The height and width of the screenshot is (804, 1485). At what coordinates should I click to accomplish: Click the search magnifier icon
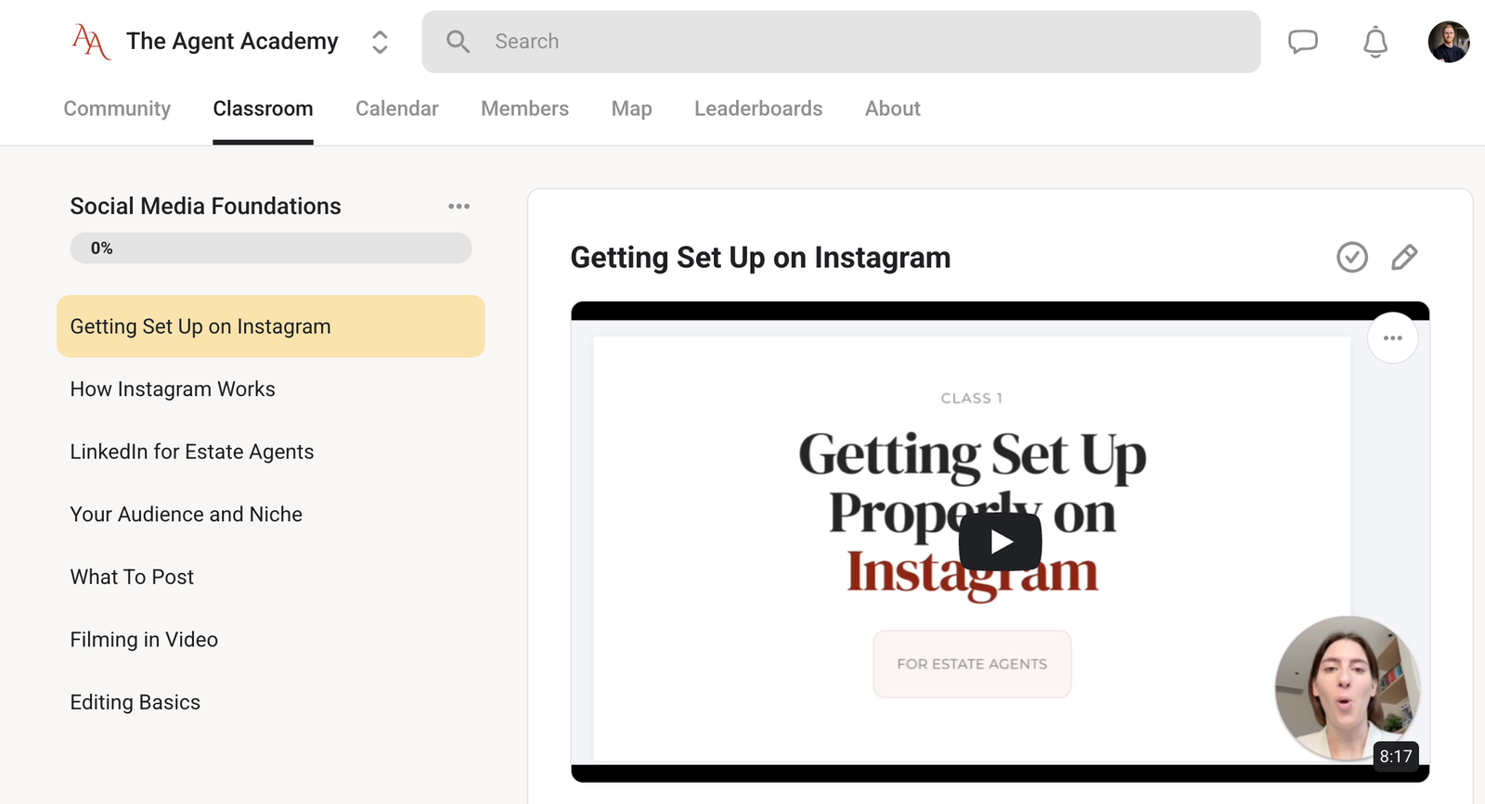tap(458, 42)
